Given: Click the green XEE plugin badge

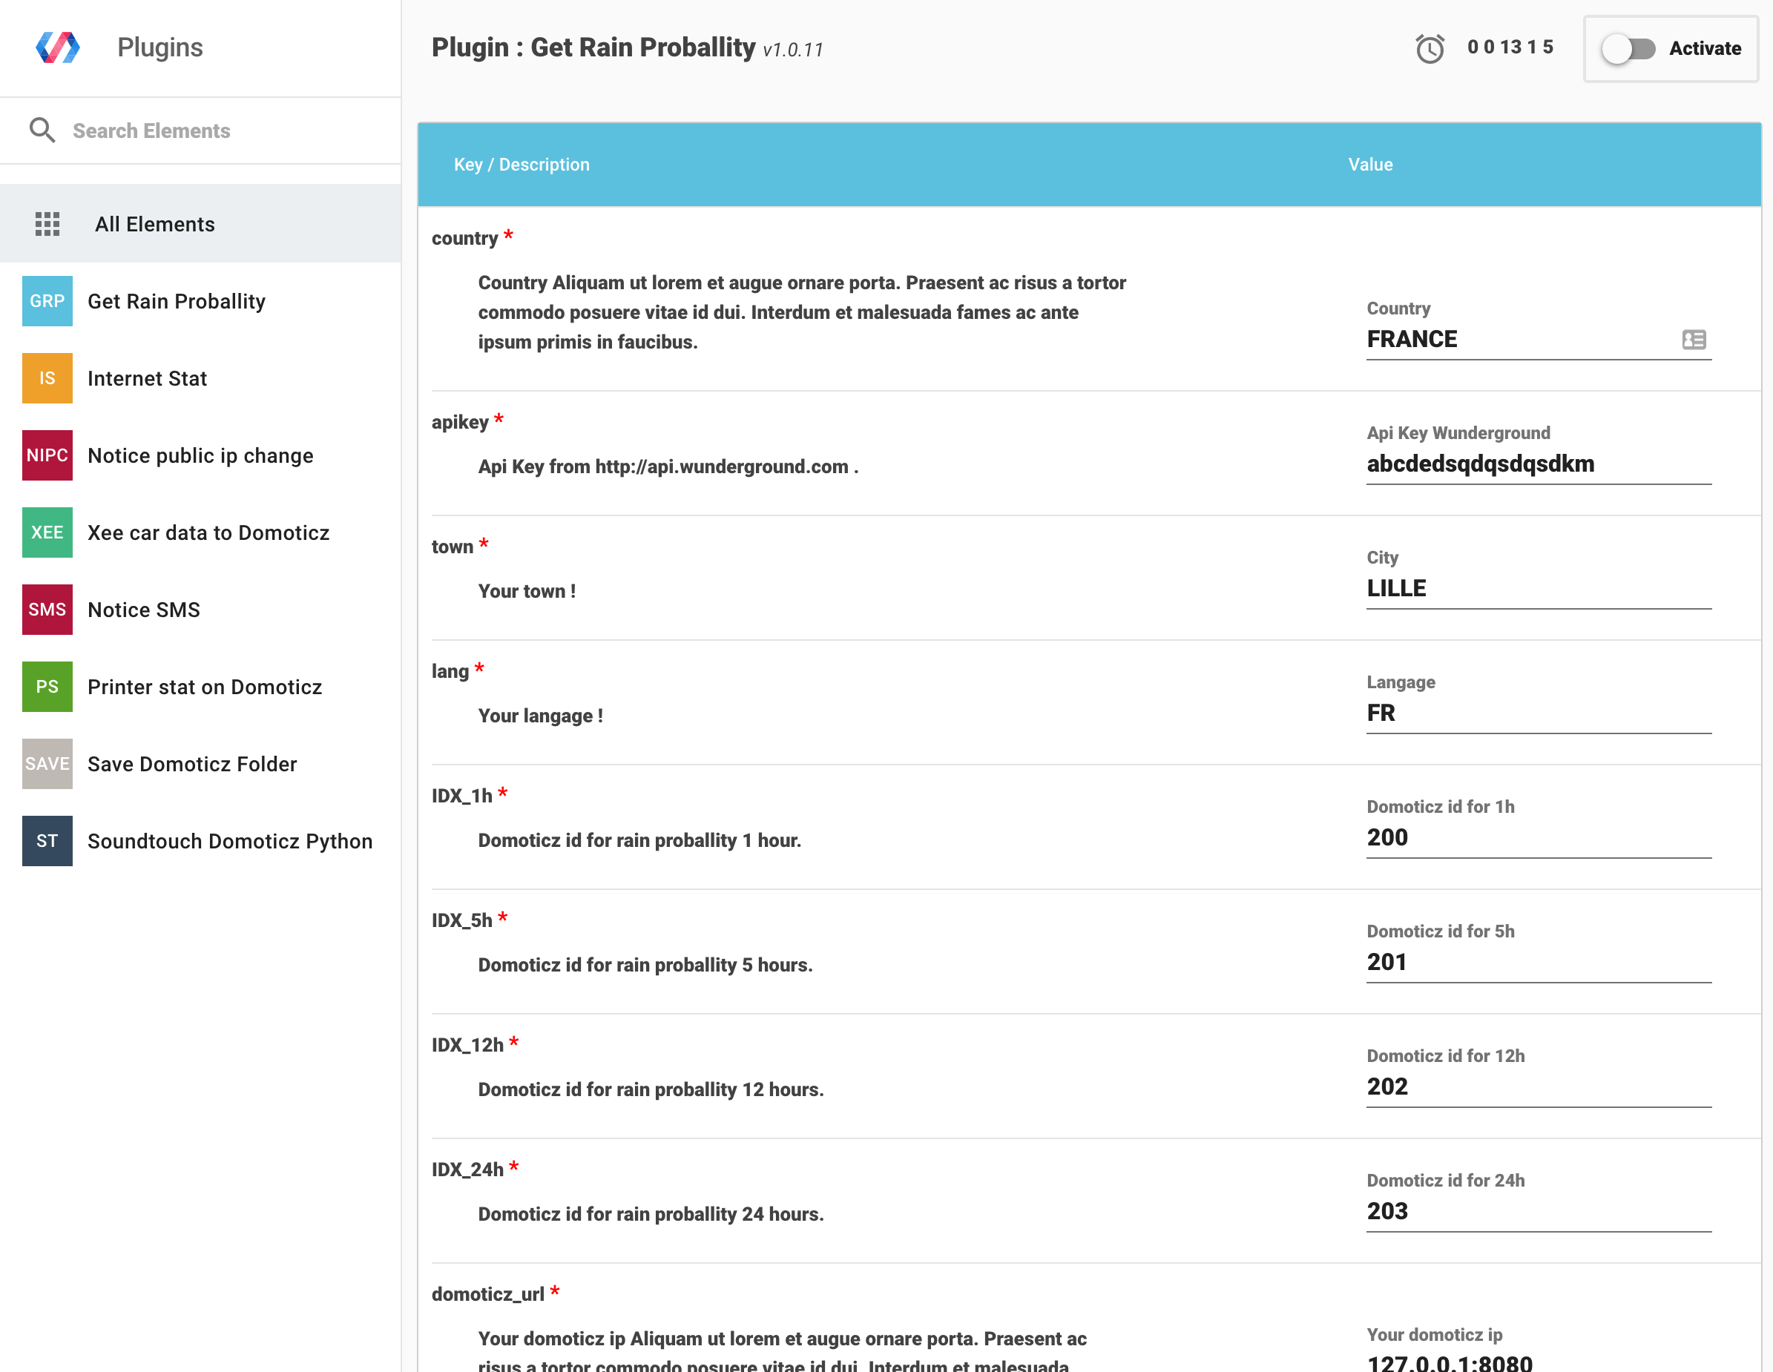Looking at the screenshot, I should [47, 532].
